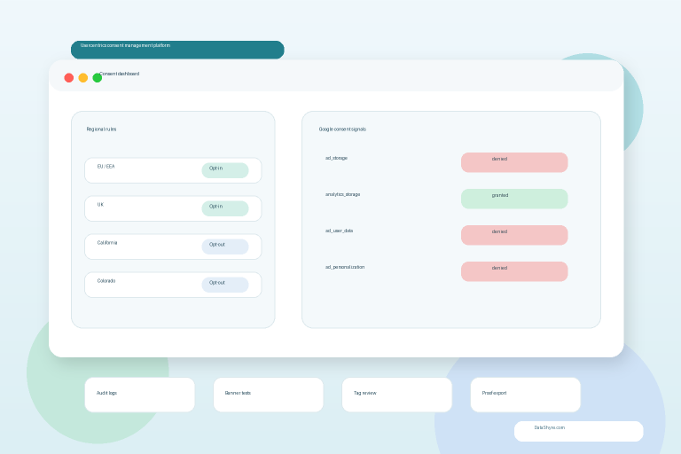This screenshot has height=454, width=681.
Task: Toggle the denied status for ad_personalization
Action: (x=514, y=271)
